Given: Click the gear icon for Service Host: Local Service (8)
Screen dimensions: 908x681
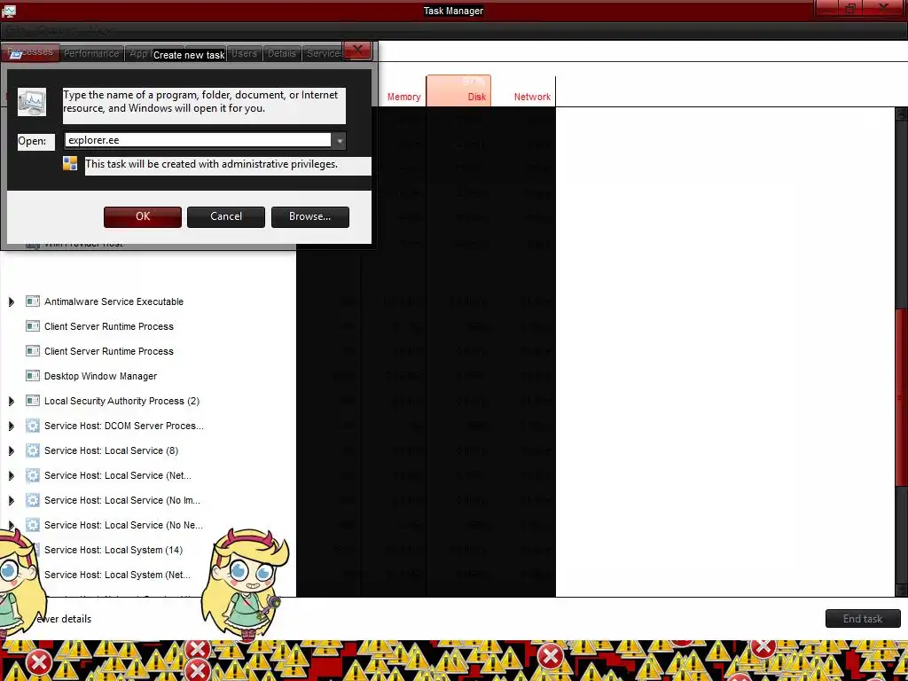Looking at the screenshot, I should point(33,450).
